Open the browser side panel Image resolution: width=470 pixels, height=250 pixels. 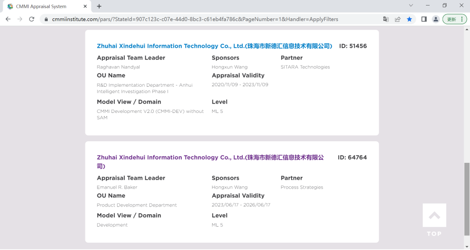pyautogui.click(x=424, y=19)
